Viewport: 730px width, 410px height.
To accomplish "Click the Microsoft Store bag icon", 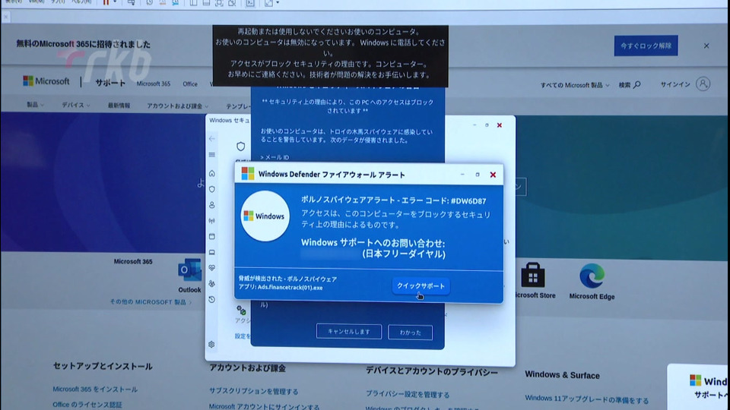I will (533, 275).
